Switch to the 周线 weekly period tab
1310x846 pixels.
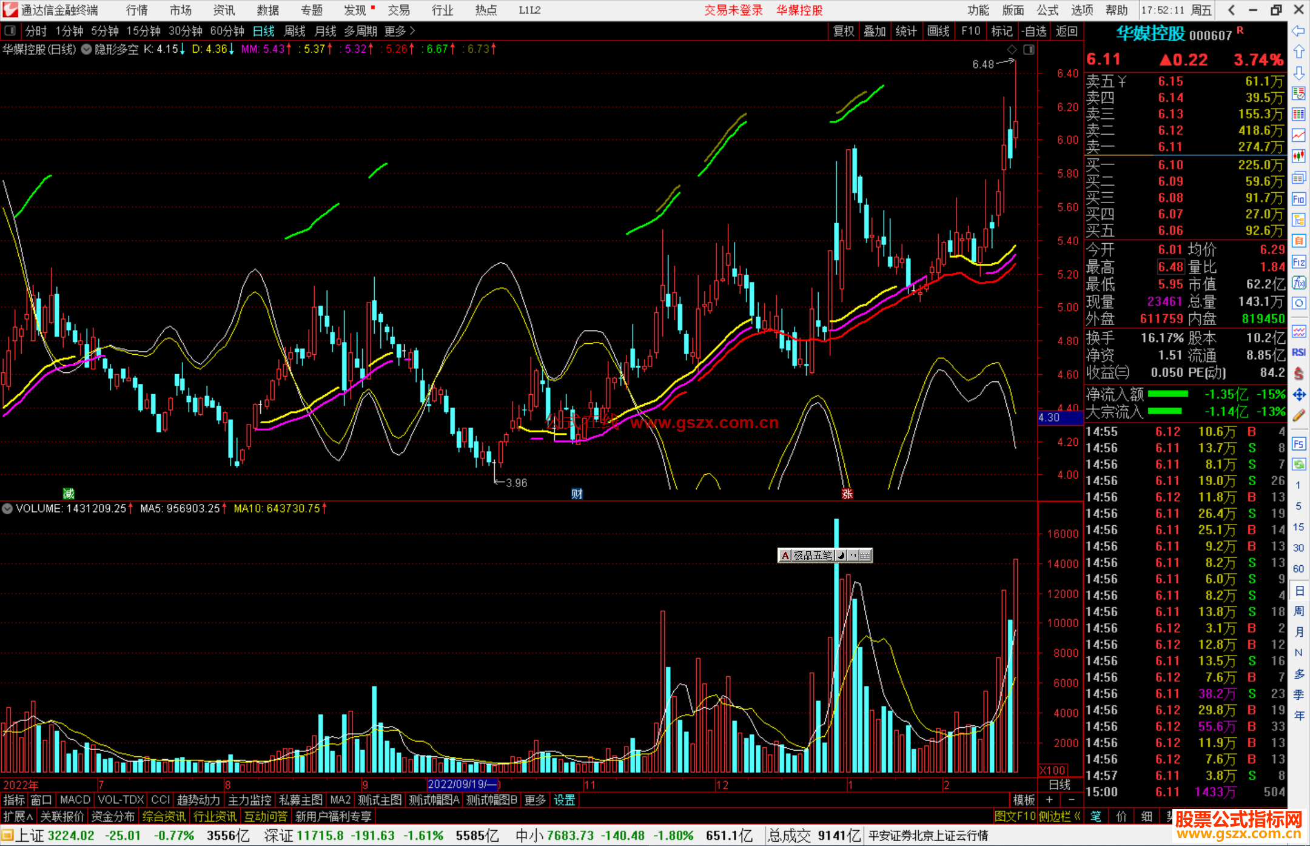click(294, 31)
